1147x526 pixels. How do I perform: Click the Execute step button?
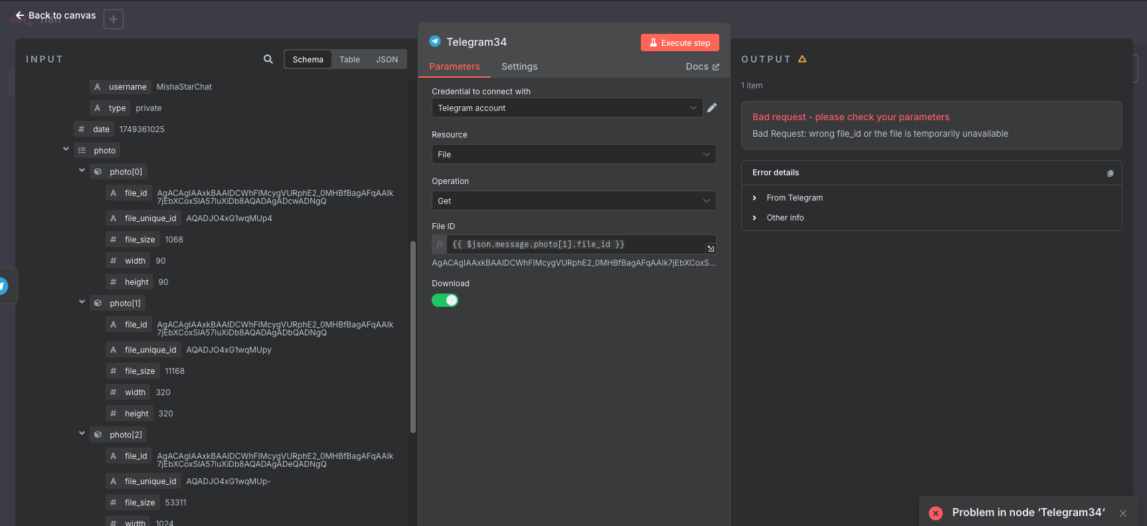(x=679, y=43)
